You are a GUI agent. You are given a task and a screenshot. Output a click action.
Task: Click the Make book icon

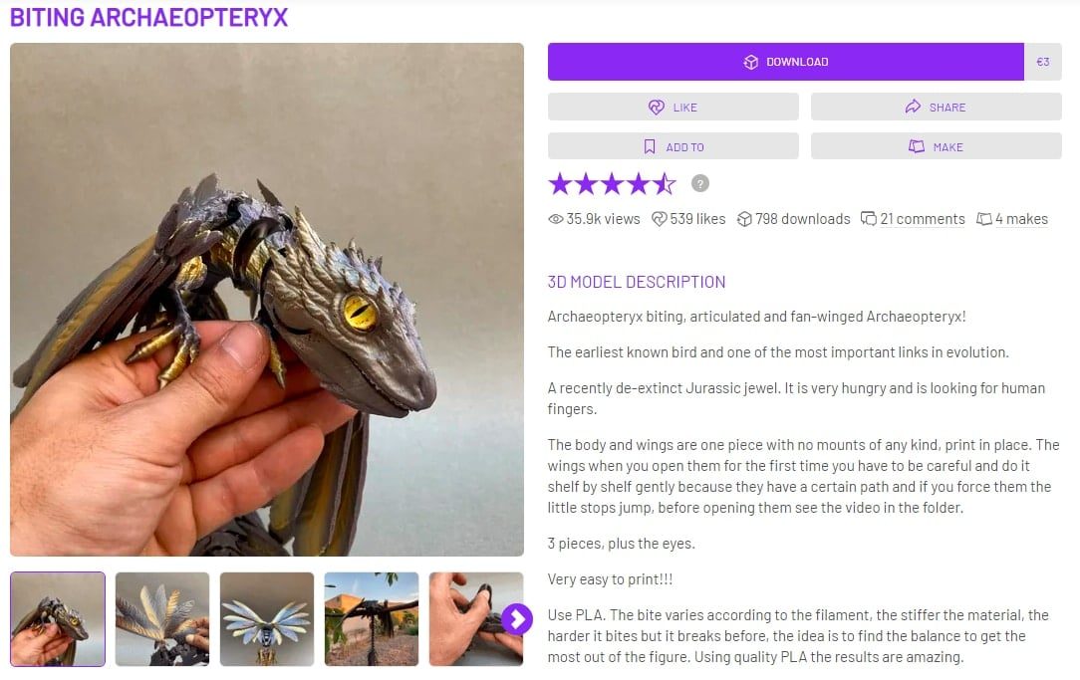[916, 146]
